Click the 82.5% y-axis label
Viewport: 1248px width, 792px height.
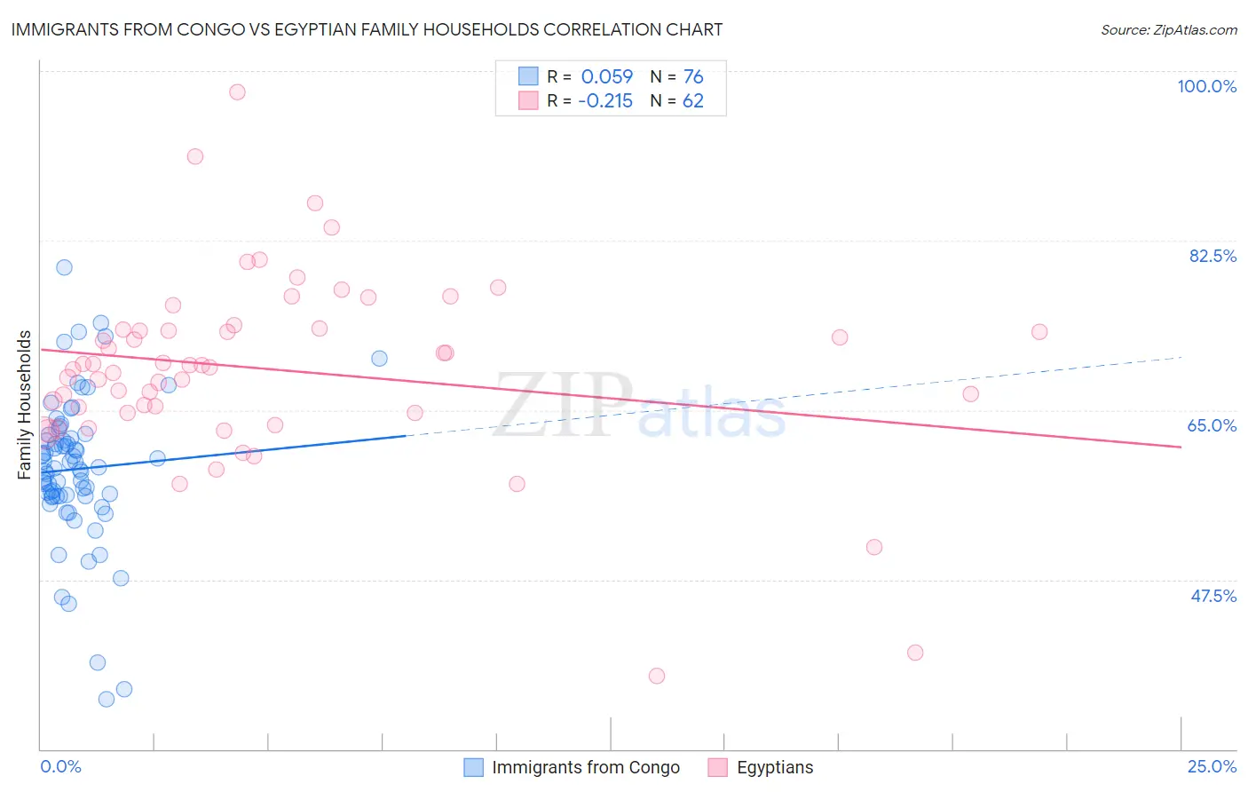(1212, 256)
